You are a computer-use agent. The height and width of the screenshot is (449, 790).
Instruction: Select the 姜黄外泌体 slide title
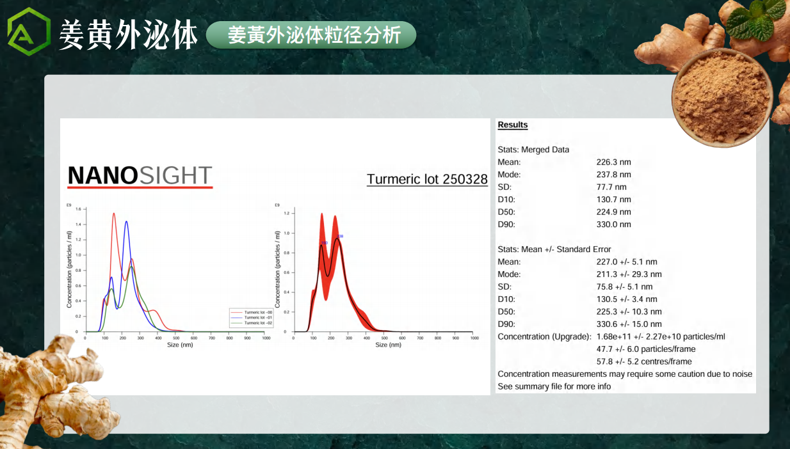[x=129, y=35]
